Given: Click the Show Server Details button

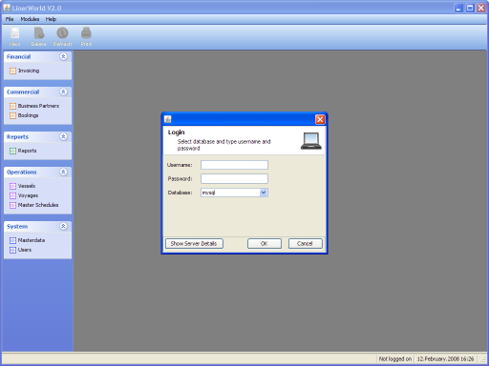Looking at the screenshot, I should click(194, 244).
